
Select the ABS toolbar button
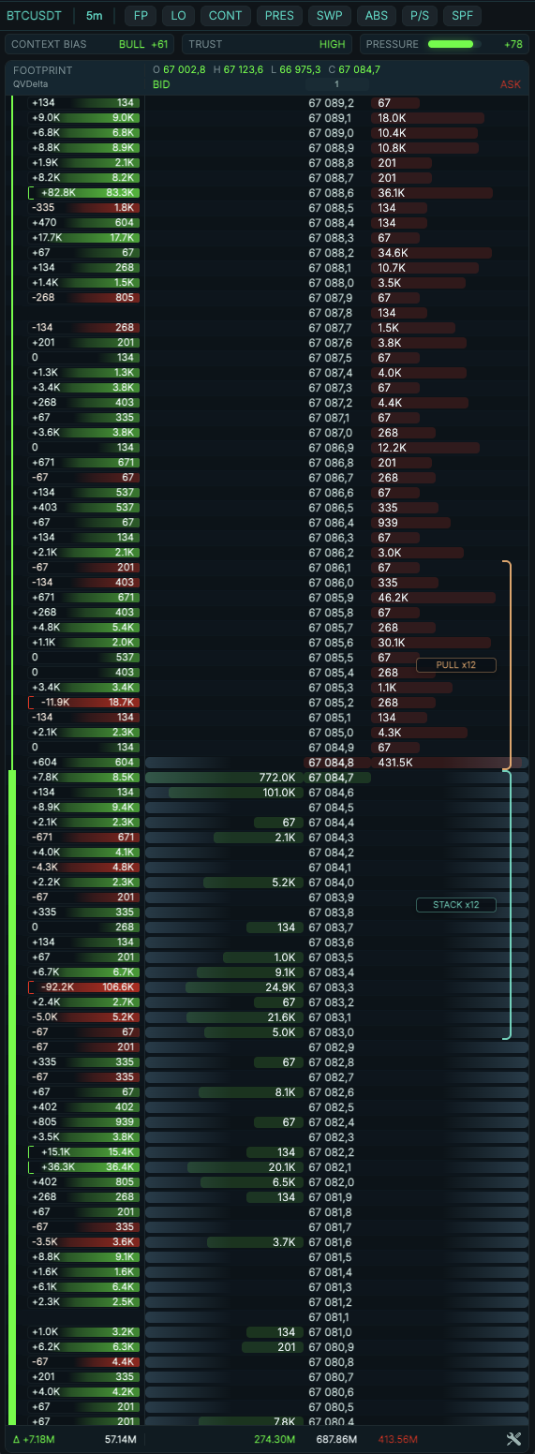tap(377, 15)
